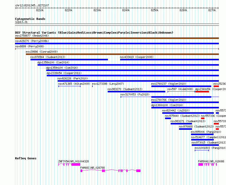This screenshot has width=226, height=185.
Task: Click the 8220k ruler label
Action: [x=69, y=10]
